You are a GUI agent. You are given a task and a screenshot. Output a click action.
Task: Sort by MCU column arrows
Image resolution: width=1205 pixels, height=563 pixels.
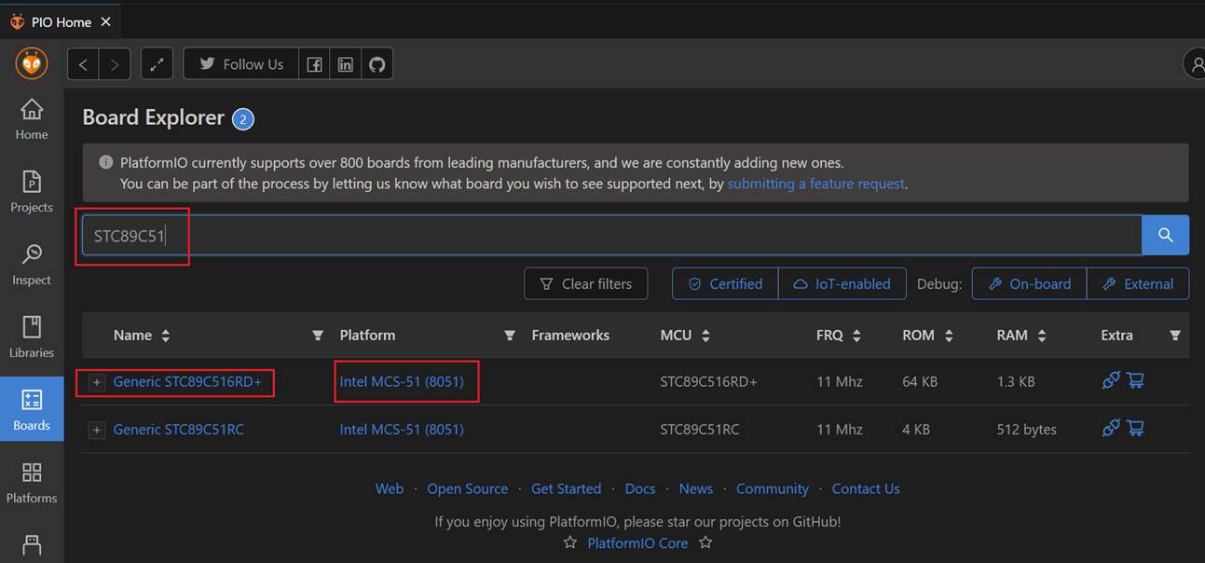[x=705, y=336]
